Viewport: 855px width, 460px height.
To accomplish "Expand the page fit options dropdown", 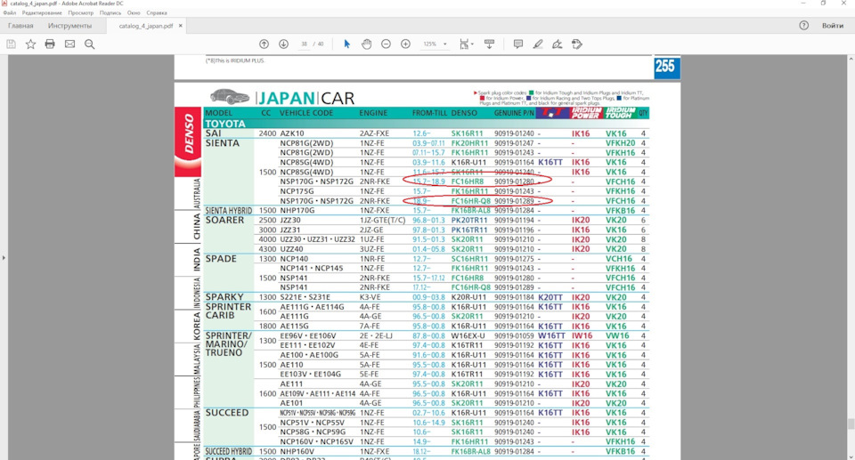I will [x=473, y=44].
